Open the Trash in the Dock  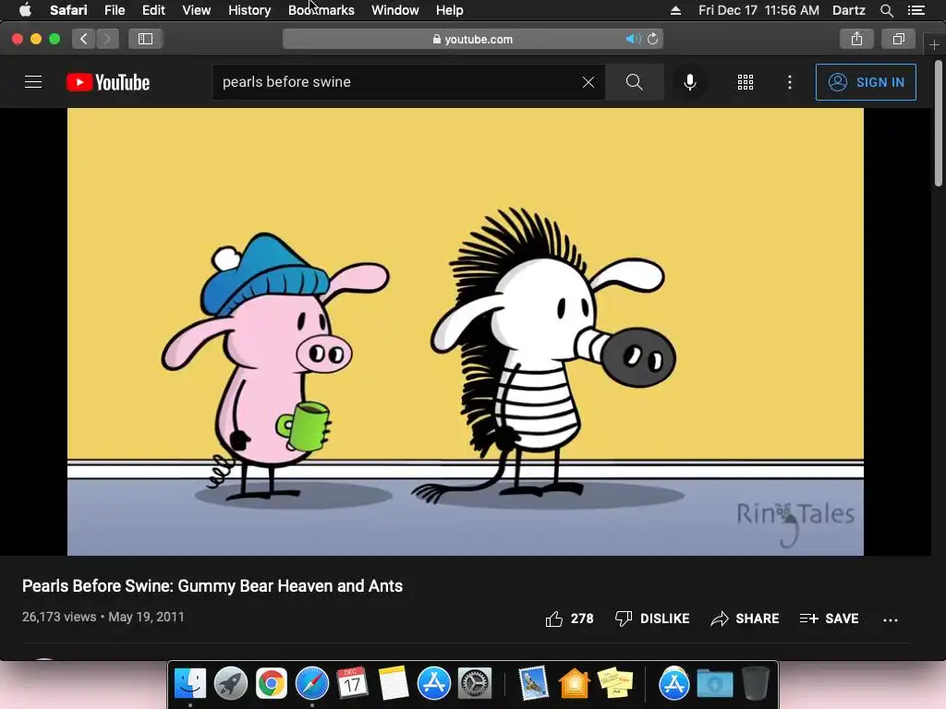point(756,684)
